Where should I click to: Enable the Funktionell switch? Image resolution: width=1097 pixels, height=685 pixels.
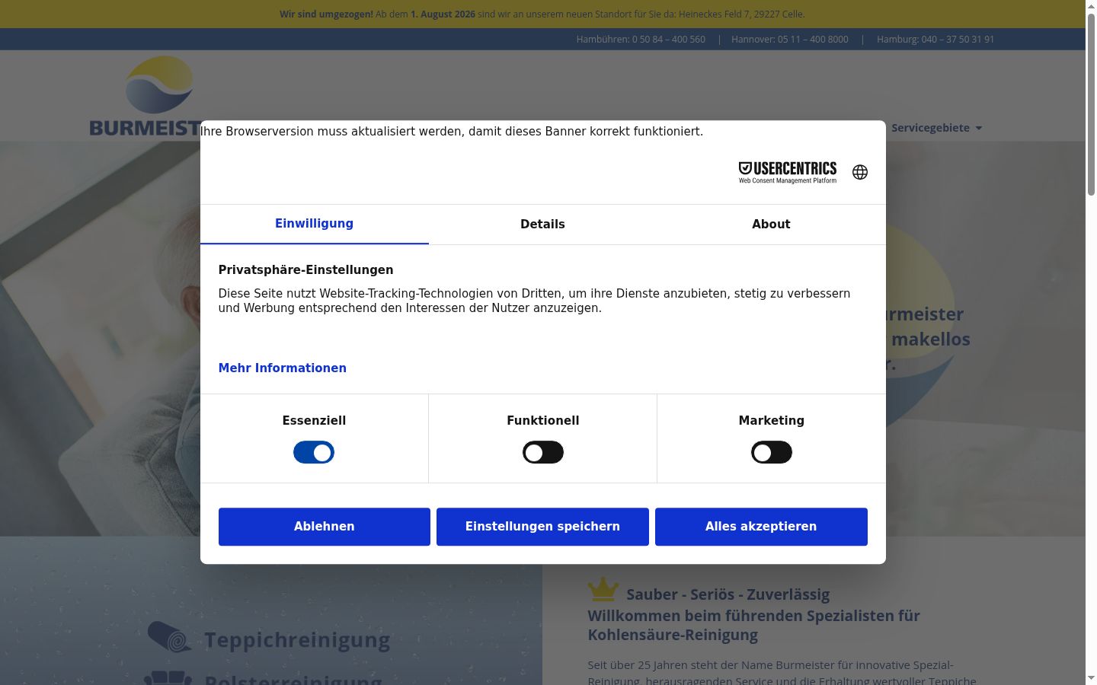click(x=543, y=452)
